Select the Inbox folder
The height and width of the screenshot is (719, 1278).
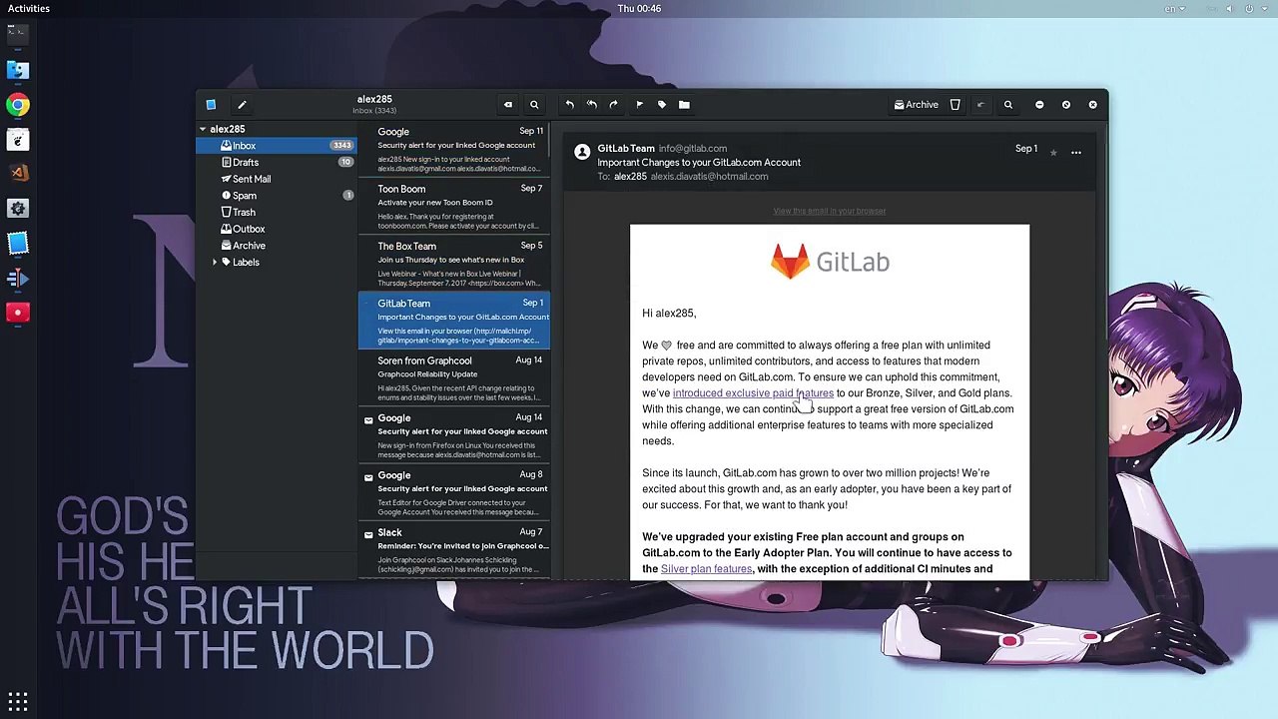[x=277, y=146]
